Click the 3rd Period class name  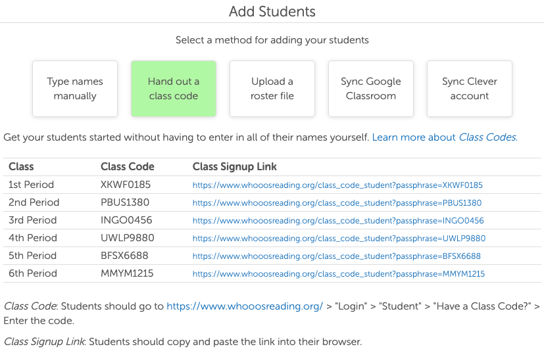[x=33, y=220]
